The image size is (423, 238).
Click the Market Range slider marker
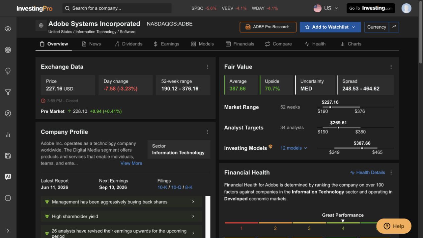(330, 107)
